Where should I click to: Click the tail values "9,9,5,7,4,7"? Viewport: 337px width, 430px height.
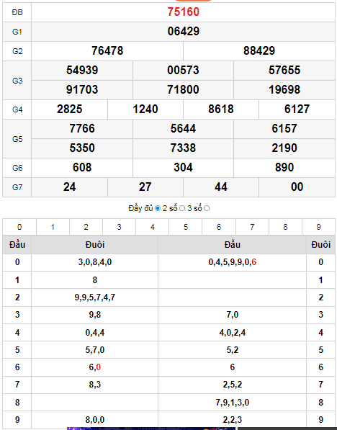[95, 297]
